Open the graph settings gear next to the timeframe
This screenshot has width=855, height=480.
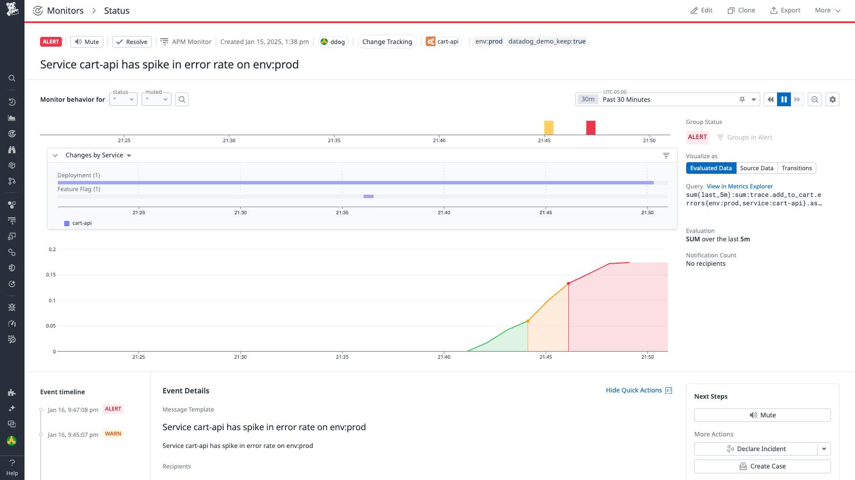pyautogui.click(x=833, y=99)
